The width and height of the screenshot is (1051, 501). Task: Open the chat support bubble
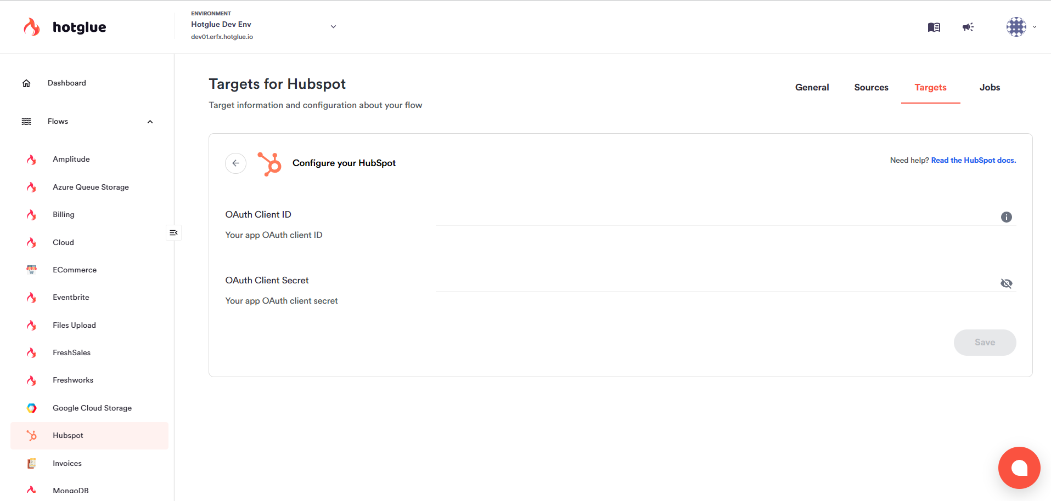1019,468
